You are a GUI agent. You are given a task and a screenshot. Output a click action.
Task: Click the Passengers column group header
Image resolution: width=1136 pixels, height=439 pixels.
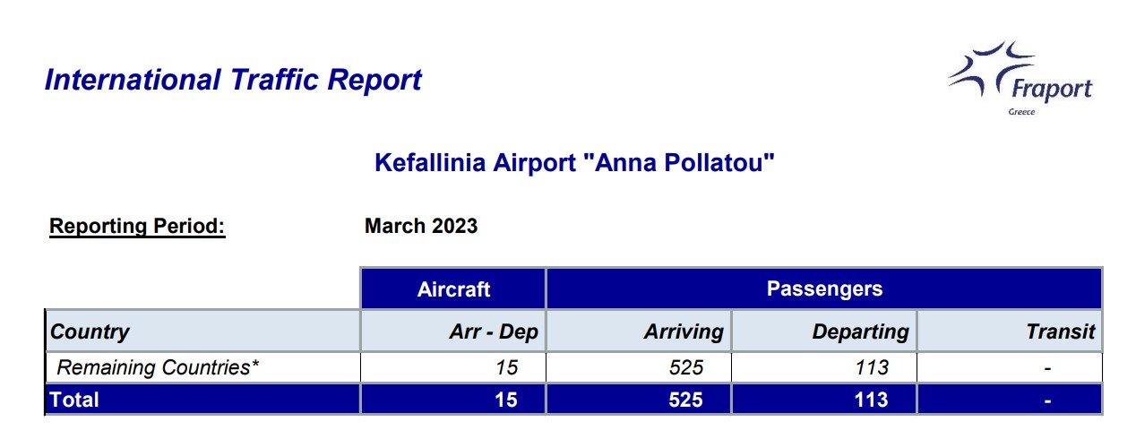pyautogui.click(x=824, y=289)
